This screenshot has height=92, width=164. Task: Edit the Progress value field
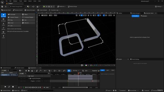38,81
